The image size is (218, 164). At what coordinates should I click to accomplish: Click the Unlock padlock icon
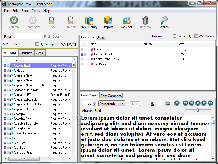[x=70, y=20]
